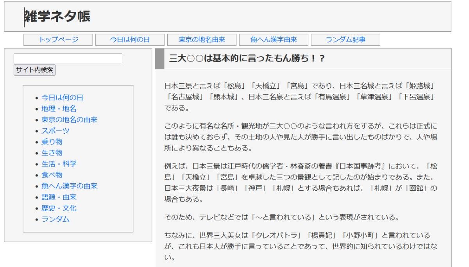Screen dimensions: 469x267
Task: Visit 東京の地名の由来 sidebar link
Action: [x=69, y=120]
